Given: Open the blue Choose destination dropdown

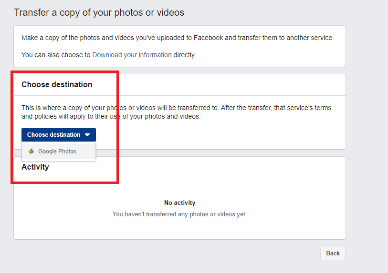Looking at the screenshot, I should tap(58, 135).
